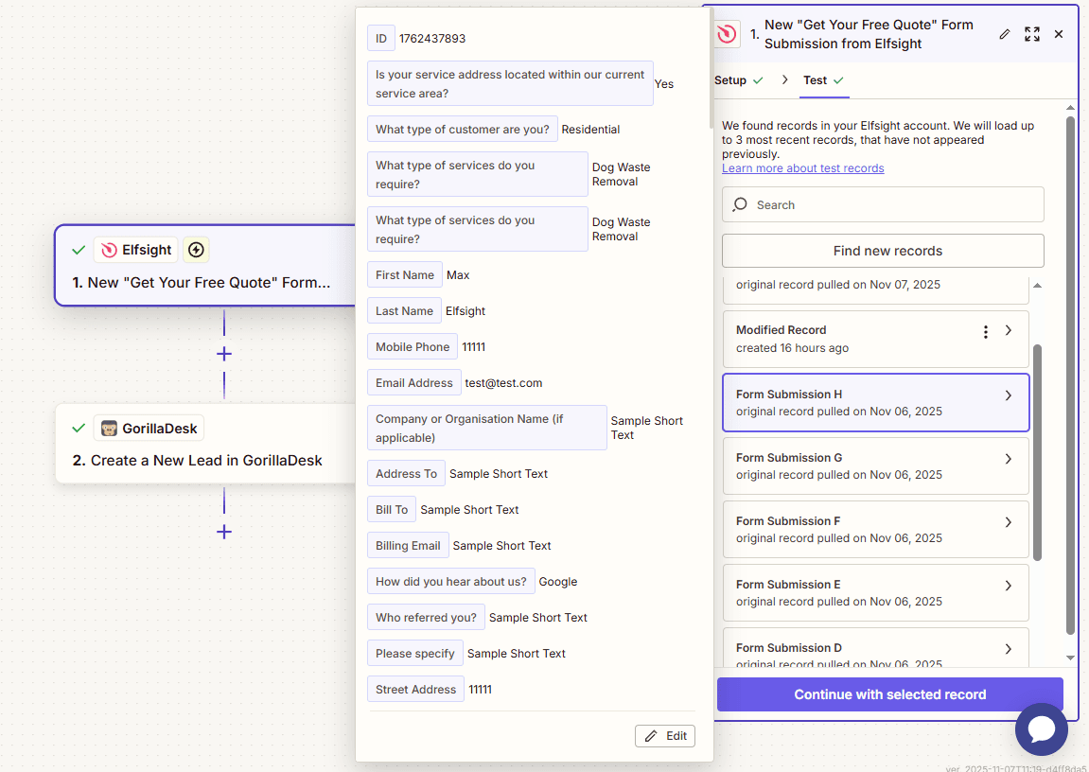
Task: Click the Mobile Phone field label
Action: tap(413, 347)
